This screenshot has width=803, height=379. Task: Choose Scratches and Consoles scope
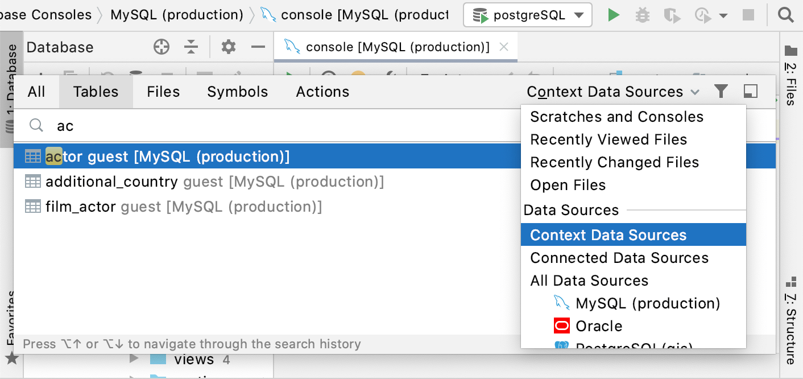[x=633, y=117]
